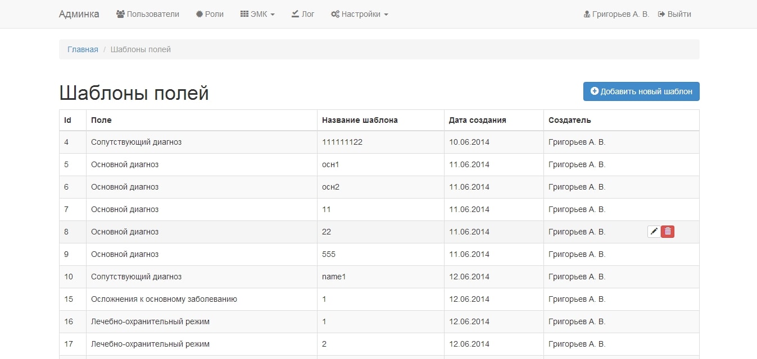Screen dimensions: 757x359
Task: Click Лечебно-охранительный режим in row 16
Action: pos(150,321)
